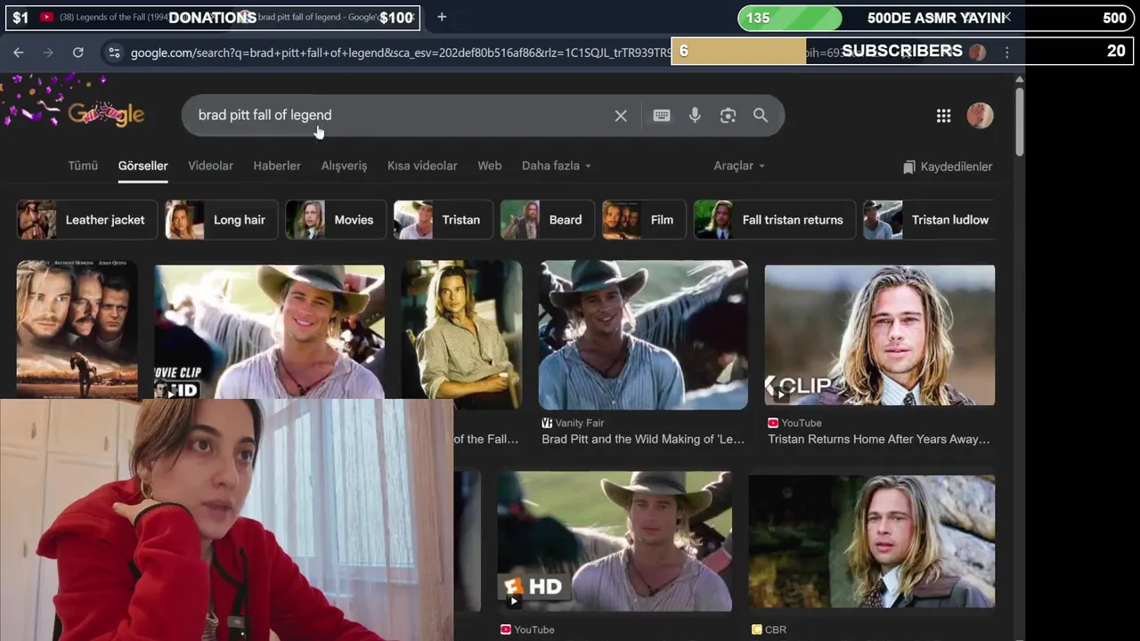Open the YouTube HD cowboy hat thumbnail
Image resolution: width=1140 pixels, height=641 pixels.
pos(615,541)
